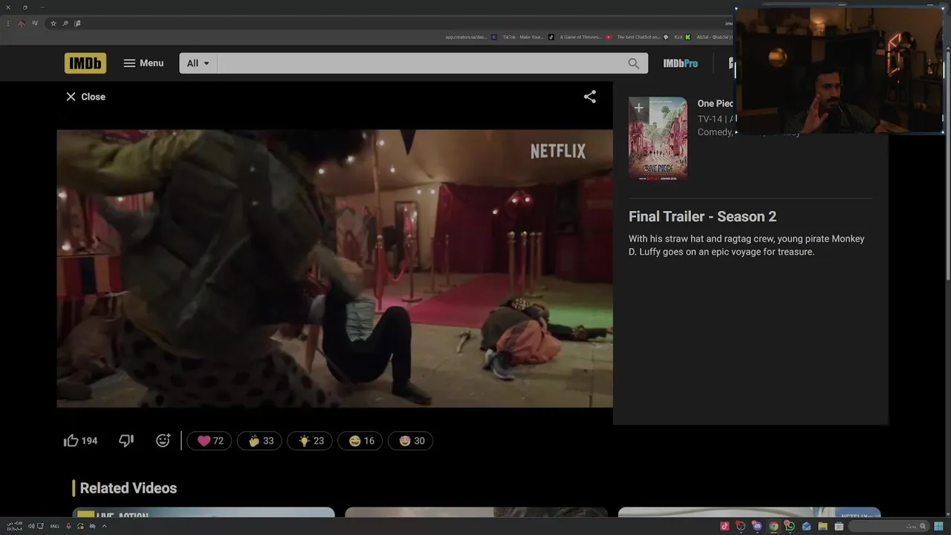React with clapping hands 33
The height and width of the screenshot is (535, 951).
[x=260, y=441]
